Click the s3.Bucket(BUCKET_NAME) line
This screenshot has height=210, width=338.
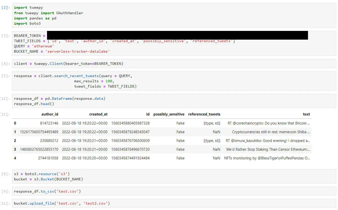click(x=48, y=179)
